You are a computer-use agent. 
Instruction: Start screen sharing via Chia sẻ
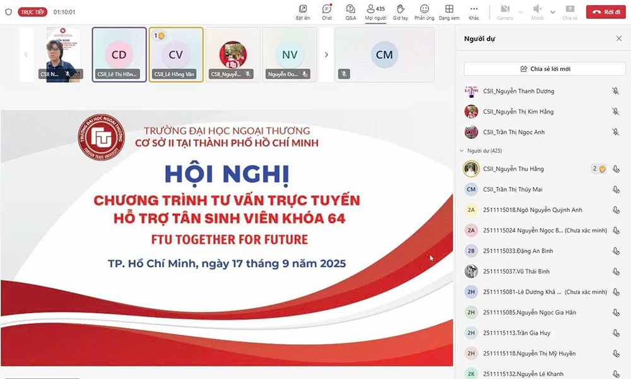pos(570,9)
